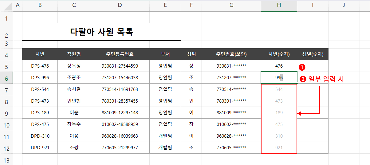Select cell 881009-12297148
The height and width of the screenshot is (165, 370).
pyautogui.click(x=120, y=113)
